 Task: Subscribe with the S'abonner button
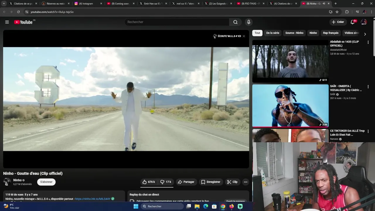(46, 182)
